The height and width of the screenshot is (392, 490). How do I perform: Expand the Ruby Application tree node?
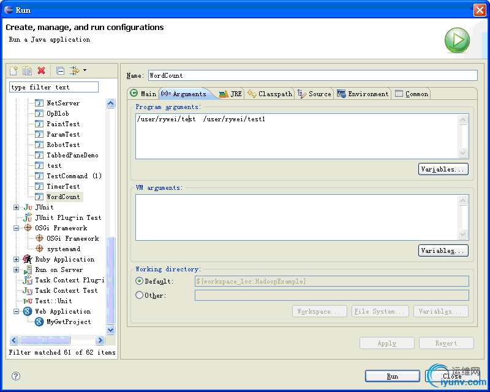click(17, 259)
